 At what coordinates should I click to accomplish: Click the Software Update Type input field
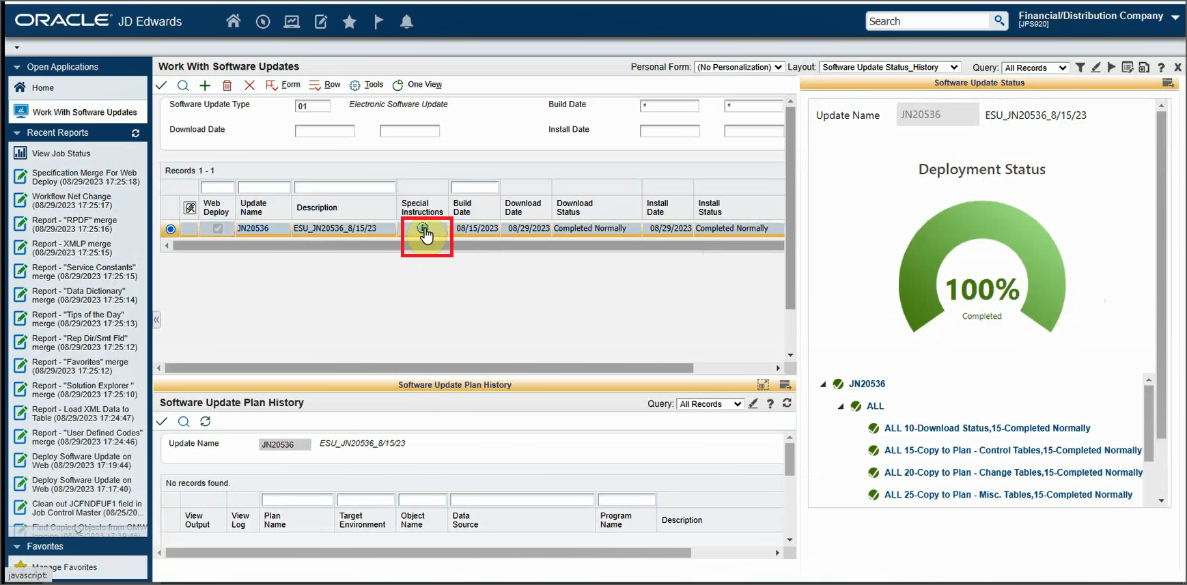tap(313, 106)
